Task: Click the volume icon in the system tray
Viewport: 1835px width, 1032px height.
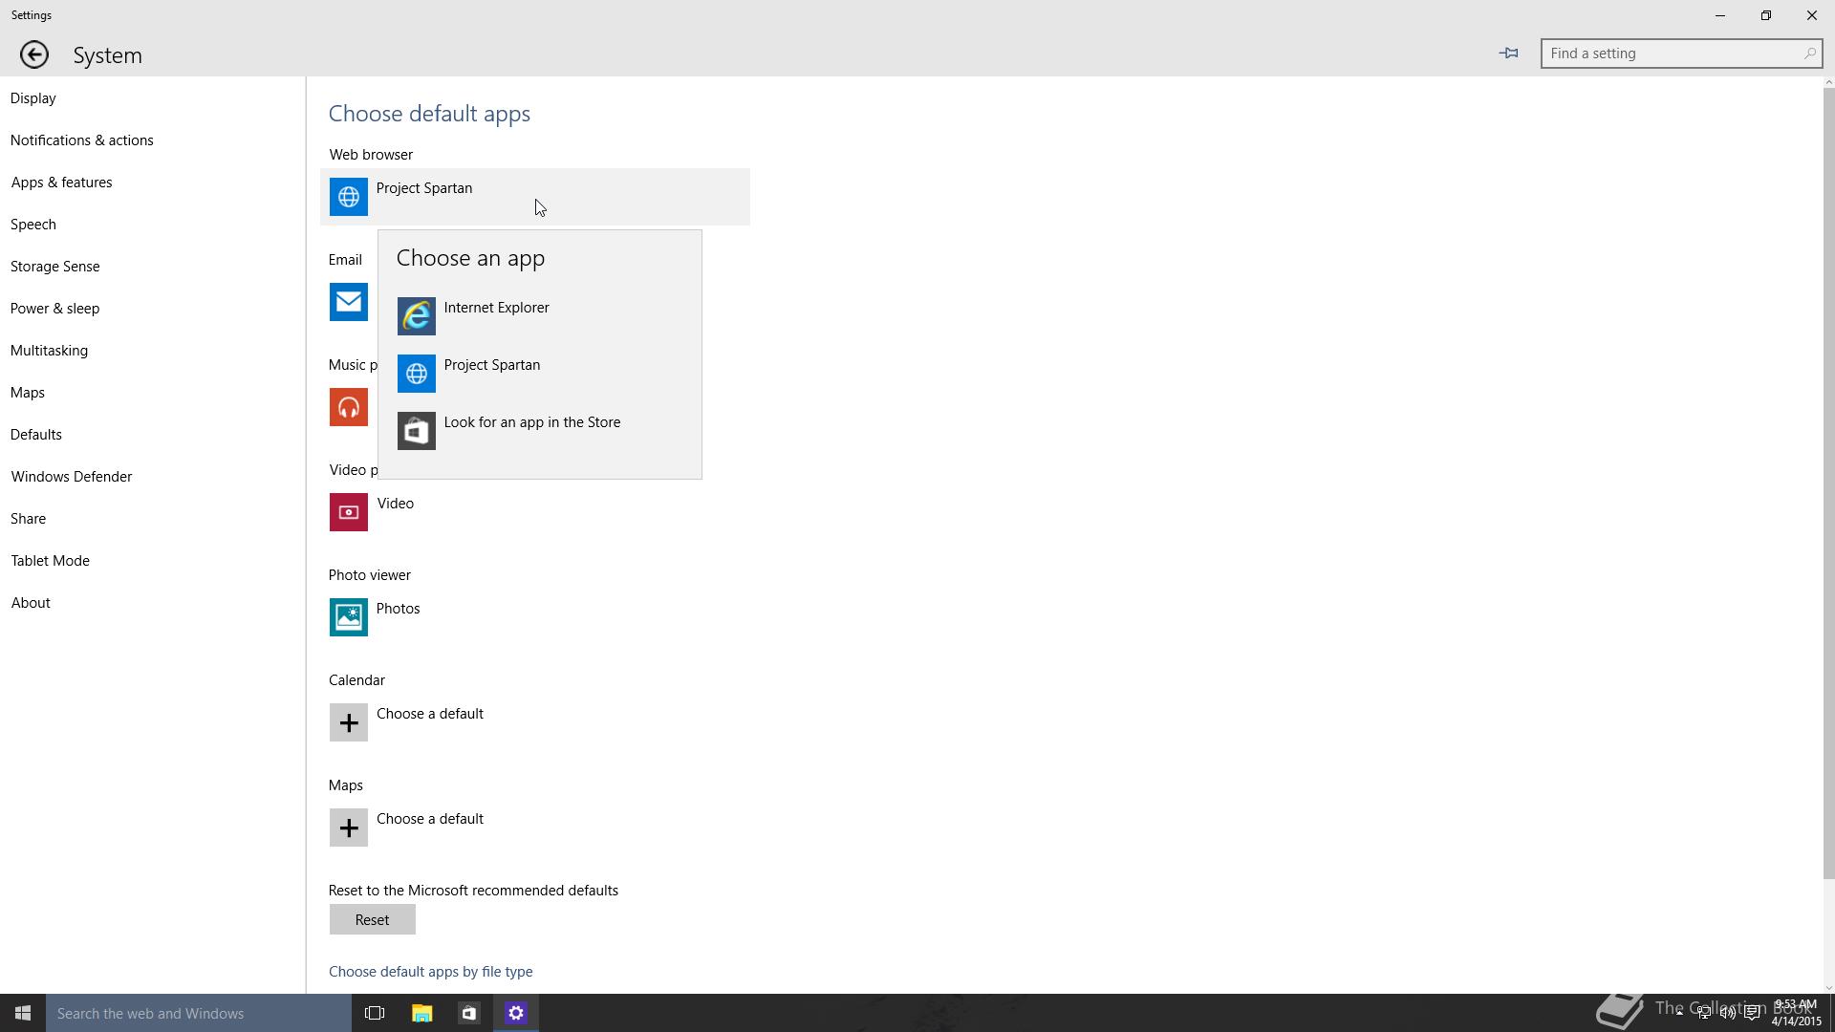Action: click(x=1728, y=1013)
